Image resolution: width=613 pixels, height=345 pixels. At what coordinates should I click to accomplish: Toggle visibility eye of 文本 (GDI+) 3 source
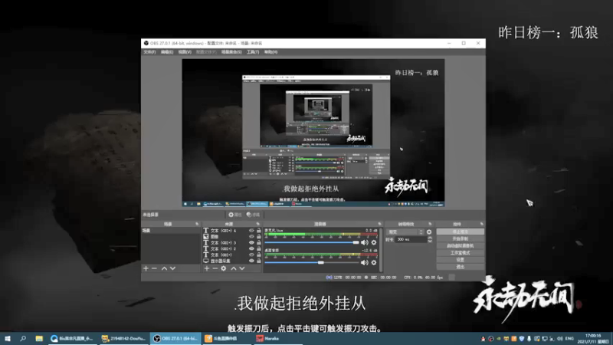coord(251,242)
